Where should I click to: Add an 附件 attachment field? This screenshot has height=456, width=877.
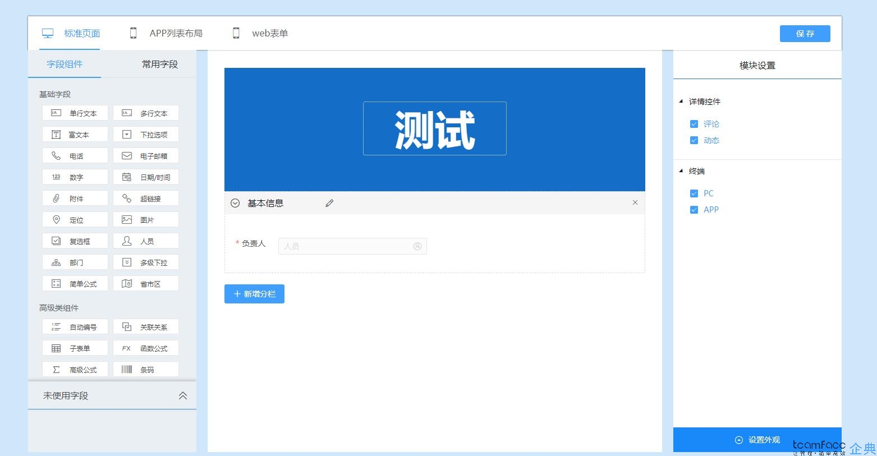(x=75, y=198)
